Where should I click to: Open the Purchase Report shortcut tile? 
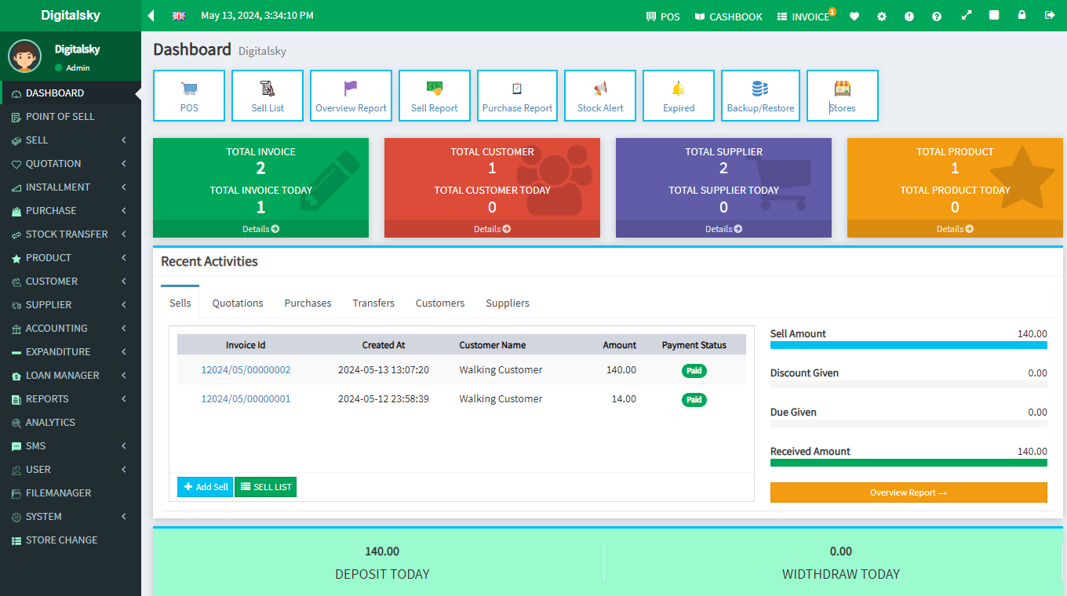(x=517, y=96)
